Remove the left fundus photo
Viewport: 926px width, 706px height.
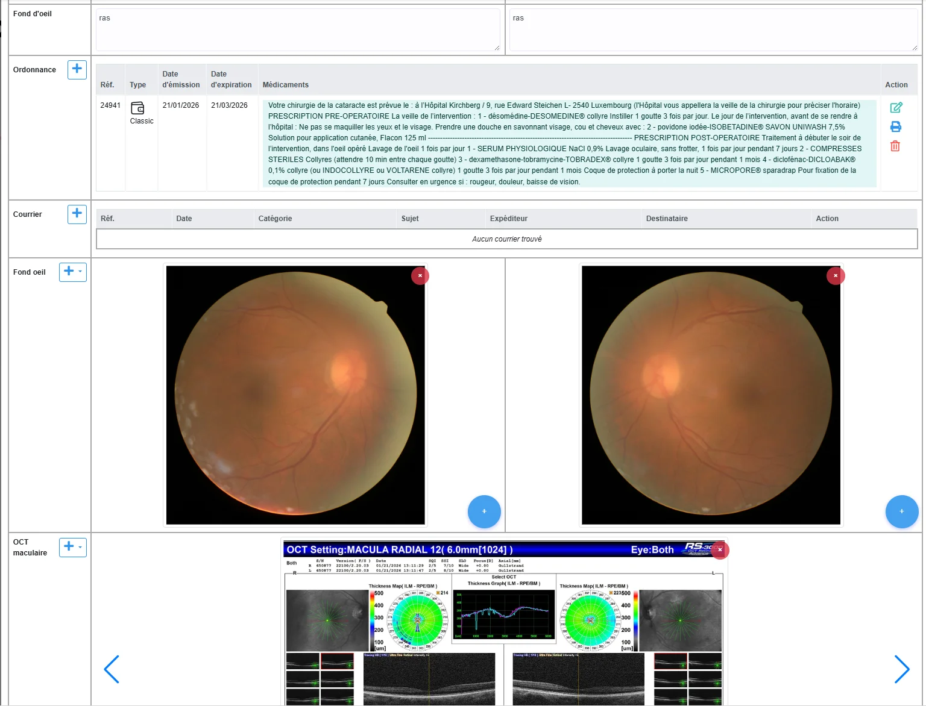click(420, 275)
